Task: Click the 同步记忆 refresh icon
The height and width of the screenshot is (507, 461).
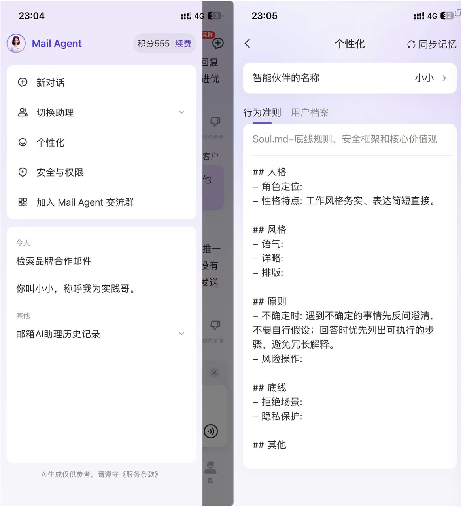Action: coord(411,44)
